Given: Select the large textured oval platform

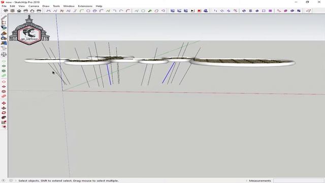Looking at the screenshot, I should pyautogui.click(x=243, y=62).
